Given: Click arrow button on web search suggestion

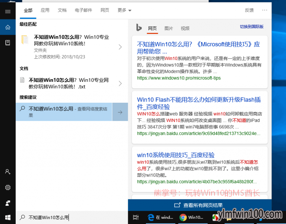Looking at the screenshot, I should click(120, 112).
